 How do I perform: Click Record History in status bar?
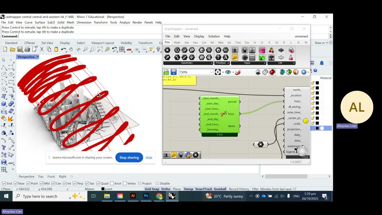click(x=239, y=189)
